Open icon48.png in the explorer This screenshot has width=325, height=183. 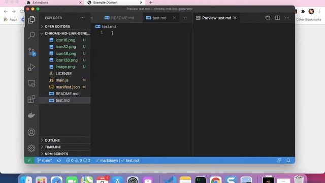(x=65, y=53)
